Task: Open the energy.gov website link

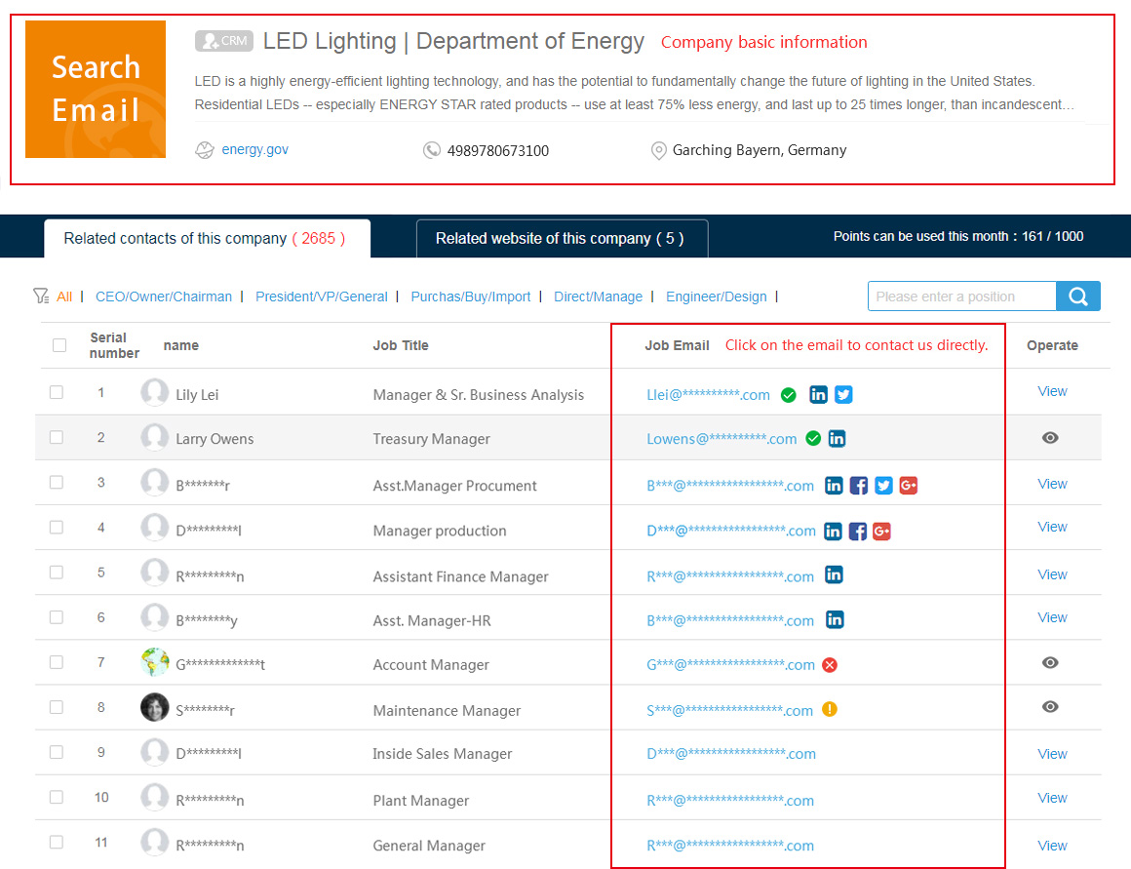Action: pyautogui.click(x=254, y=149)
